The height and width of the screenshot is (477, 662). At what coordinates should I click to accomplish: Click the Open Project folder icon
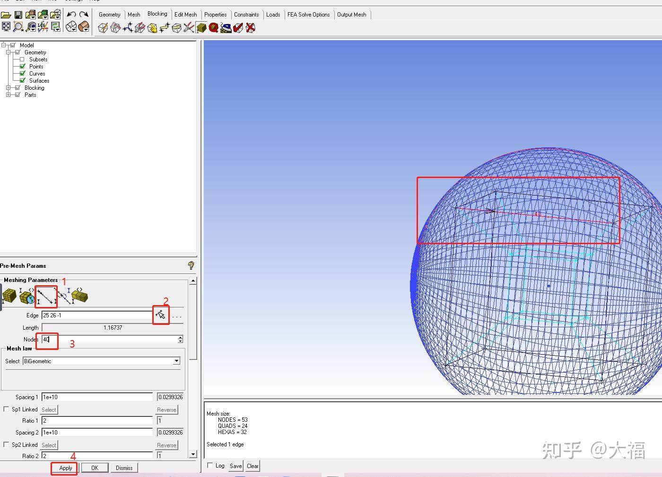tap(6, 15)
